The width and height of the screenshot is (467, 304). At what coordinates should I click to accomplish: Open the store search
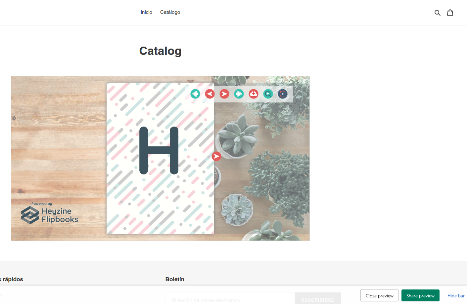point(438,12)
